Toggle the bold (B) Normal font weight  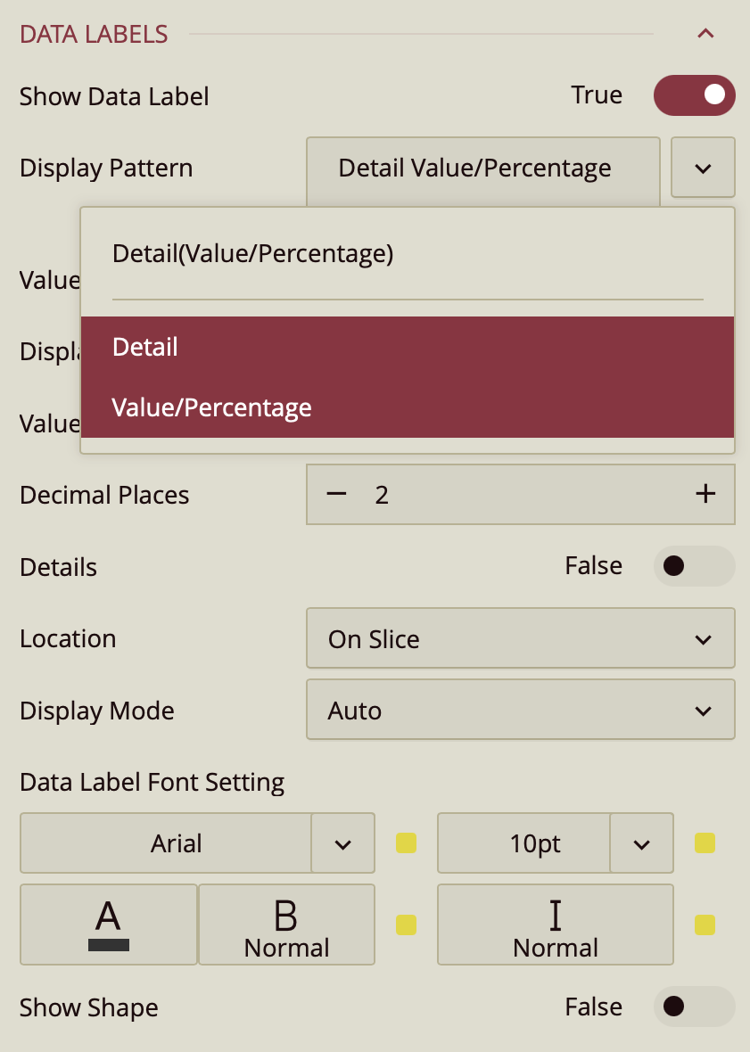tap(286, 925)
